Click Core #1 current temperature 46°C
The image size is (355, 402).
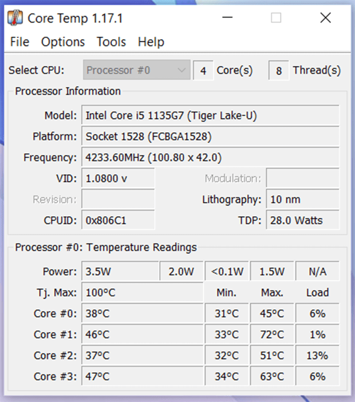click(x=142, y=335)
